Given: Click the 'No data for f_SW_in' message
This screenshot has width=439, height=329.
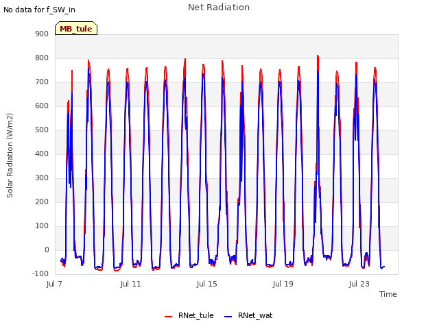Looking at the screenshot, I should click(x=39, y=10).
